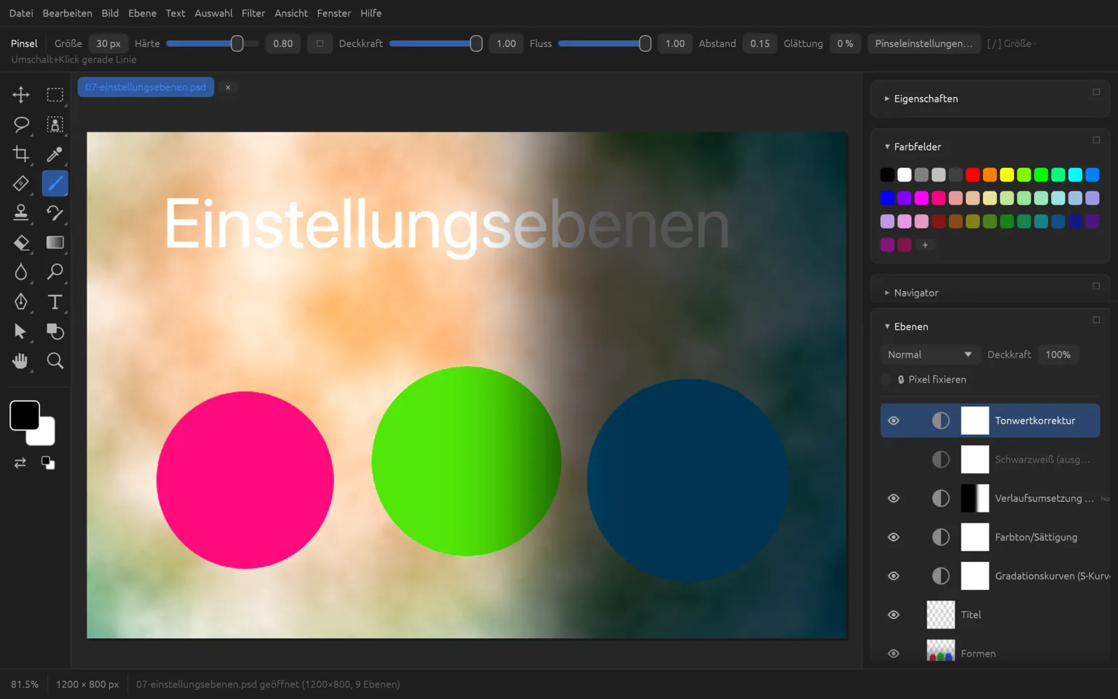1118x699 pixels.
Task: Collapse the Farbfelder panel
Action: [887, 147]
